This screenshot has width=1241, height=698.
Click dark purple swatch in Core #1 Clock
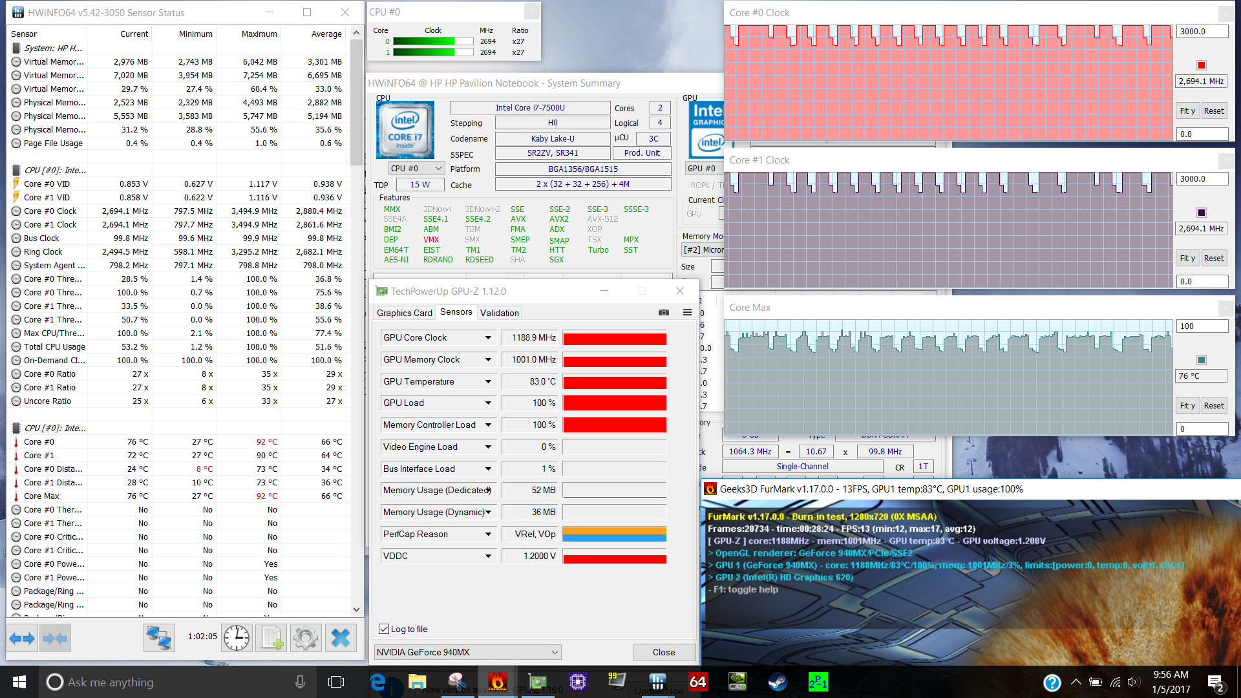tap(1202, 213)
